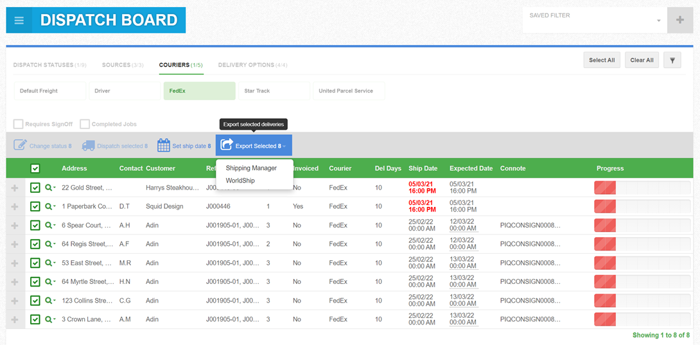Sort by the Courier column header
The image size is (700, 345).
tap(340, 168)
